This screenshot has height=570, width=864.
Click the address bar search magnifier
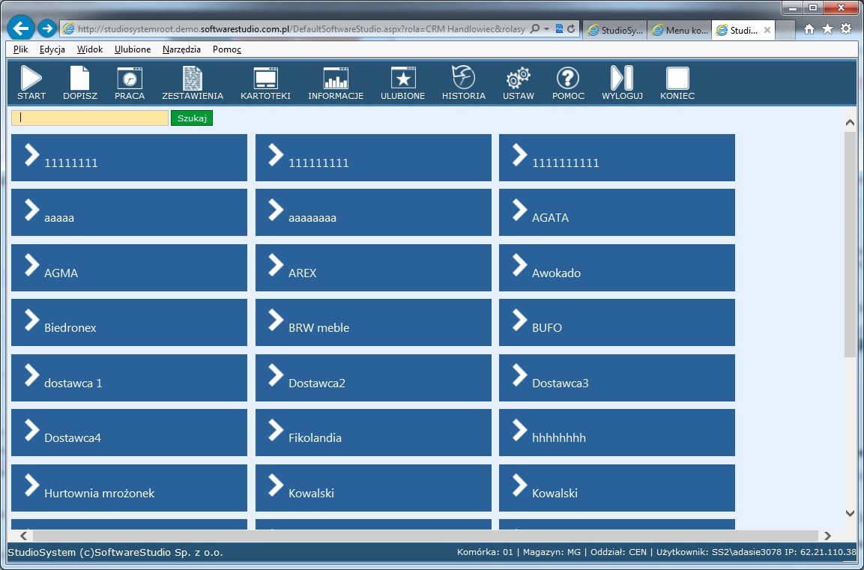point(534,28)
